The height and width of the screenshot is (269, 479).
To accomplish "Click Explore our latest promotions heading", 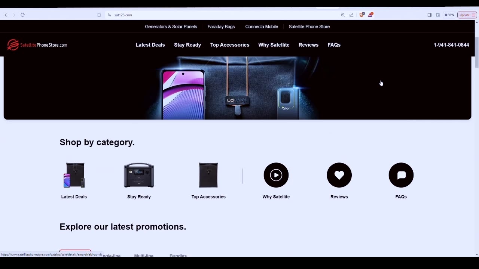I will [x=123, y=227].
